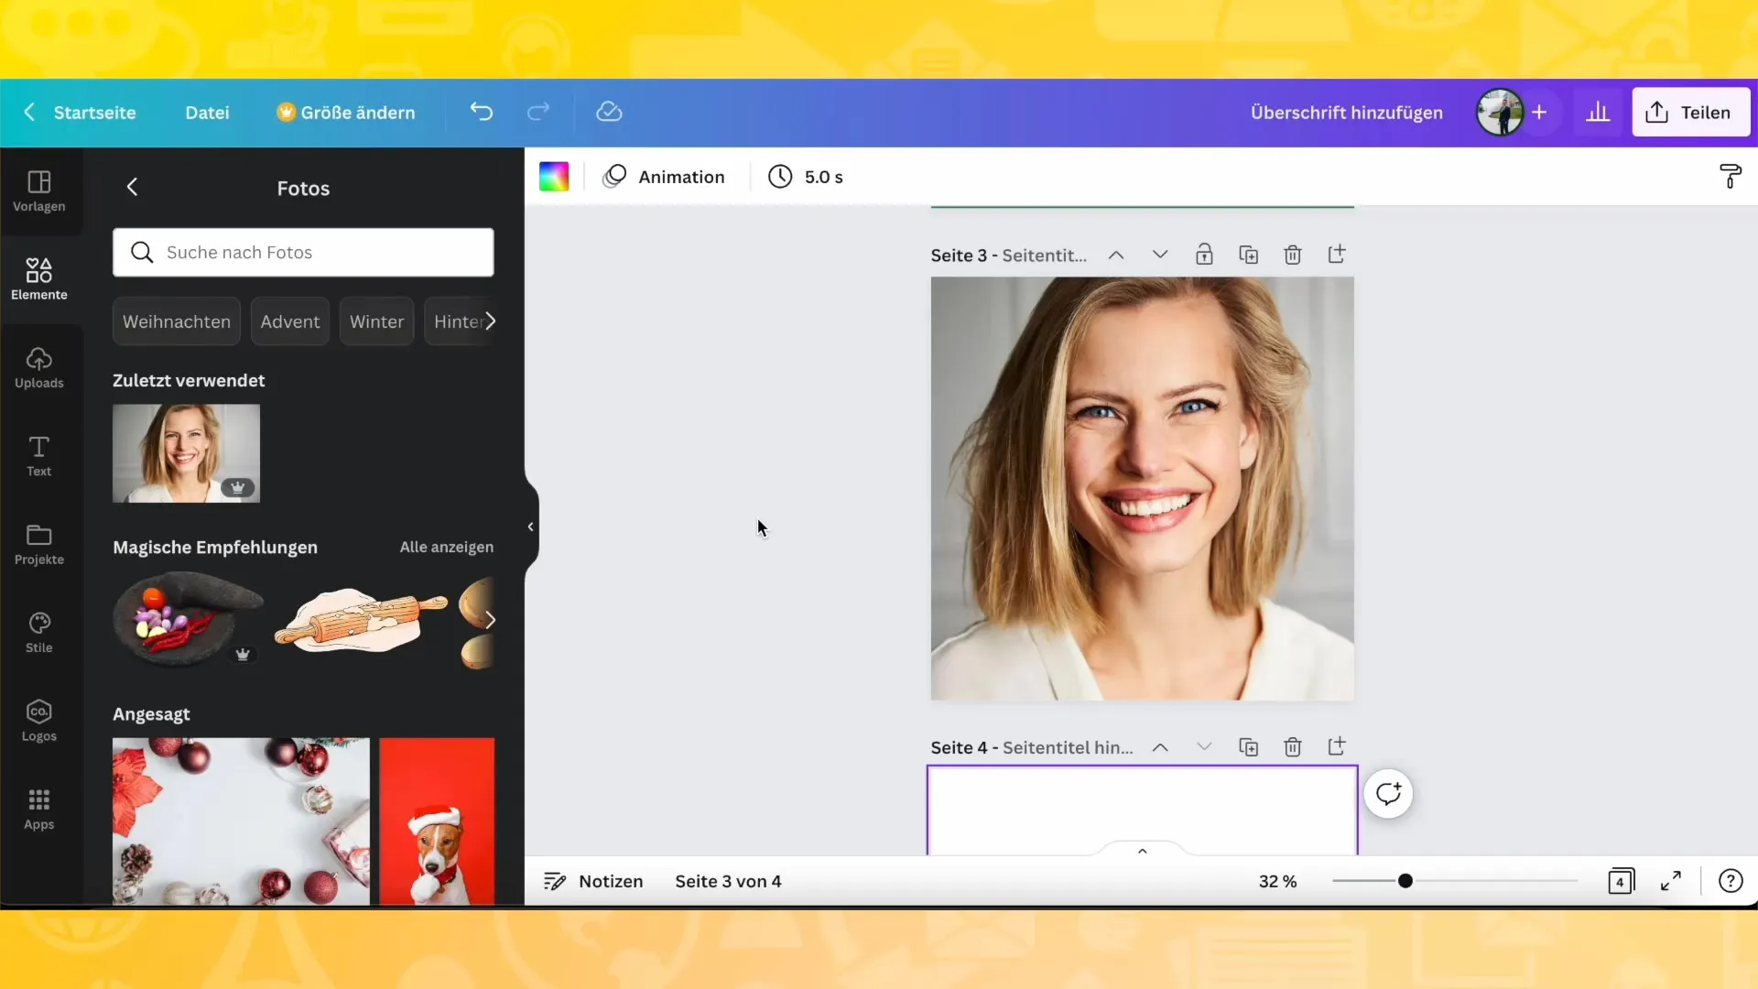Move Seite 3 down
The height and width of the screenshot is (989, 1758).
[x=1159, y=255]
